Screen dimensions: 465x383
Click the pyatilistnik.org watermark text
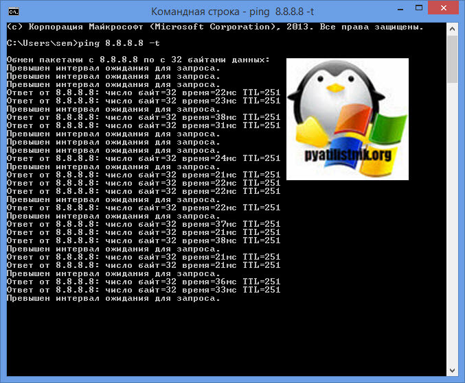[x=348, y=155]
